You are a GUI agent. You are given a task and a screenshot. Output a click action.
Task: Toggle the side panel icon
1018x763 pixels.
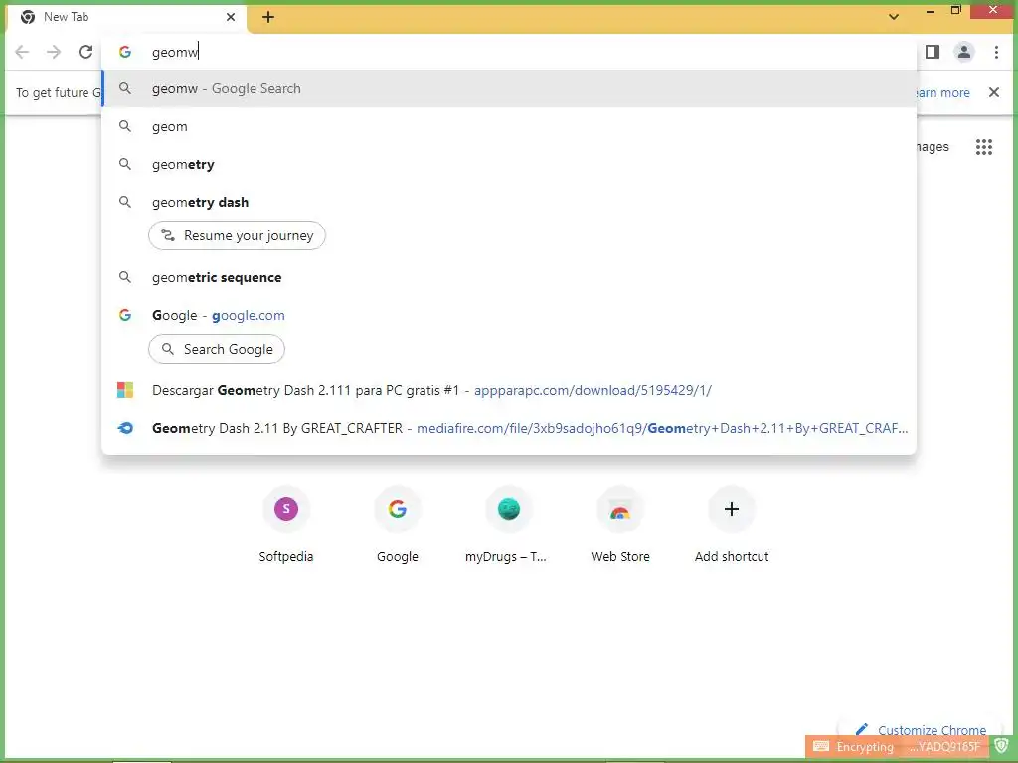click(933, 52)
